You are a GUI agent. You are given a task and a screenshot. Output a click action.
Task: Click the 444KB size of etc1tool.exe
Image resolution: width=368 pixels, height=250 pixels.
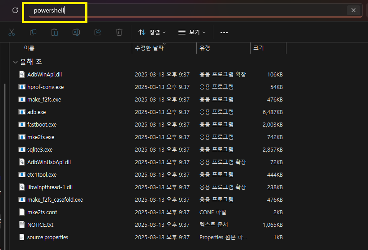click(x=275, y=174)
